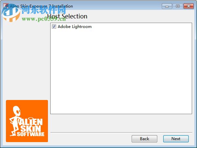The image size is (197, 148).
Task: Click the Host Selection heading
Action: tap(67, 16)
